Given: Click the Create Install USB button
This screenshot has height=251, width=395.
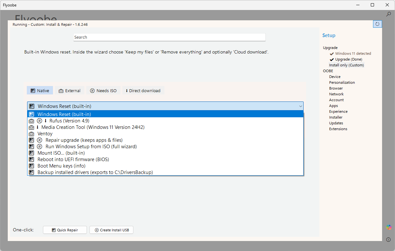Looking at the screenshot, I should point(111,230).
